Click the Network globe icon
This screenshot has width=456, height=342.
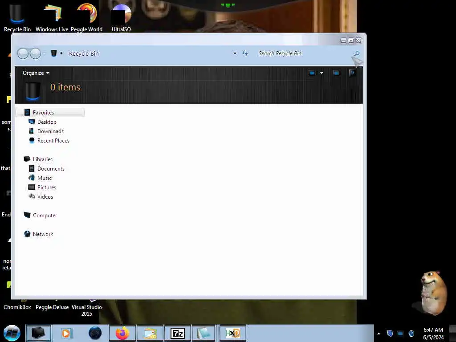pyautogui.click(x=27, y=234)
